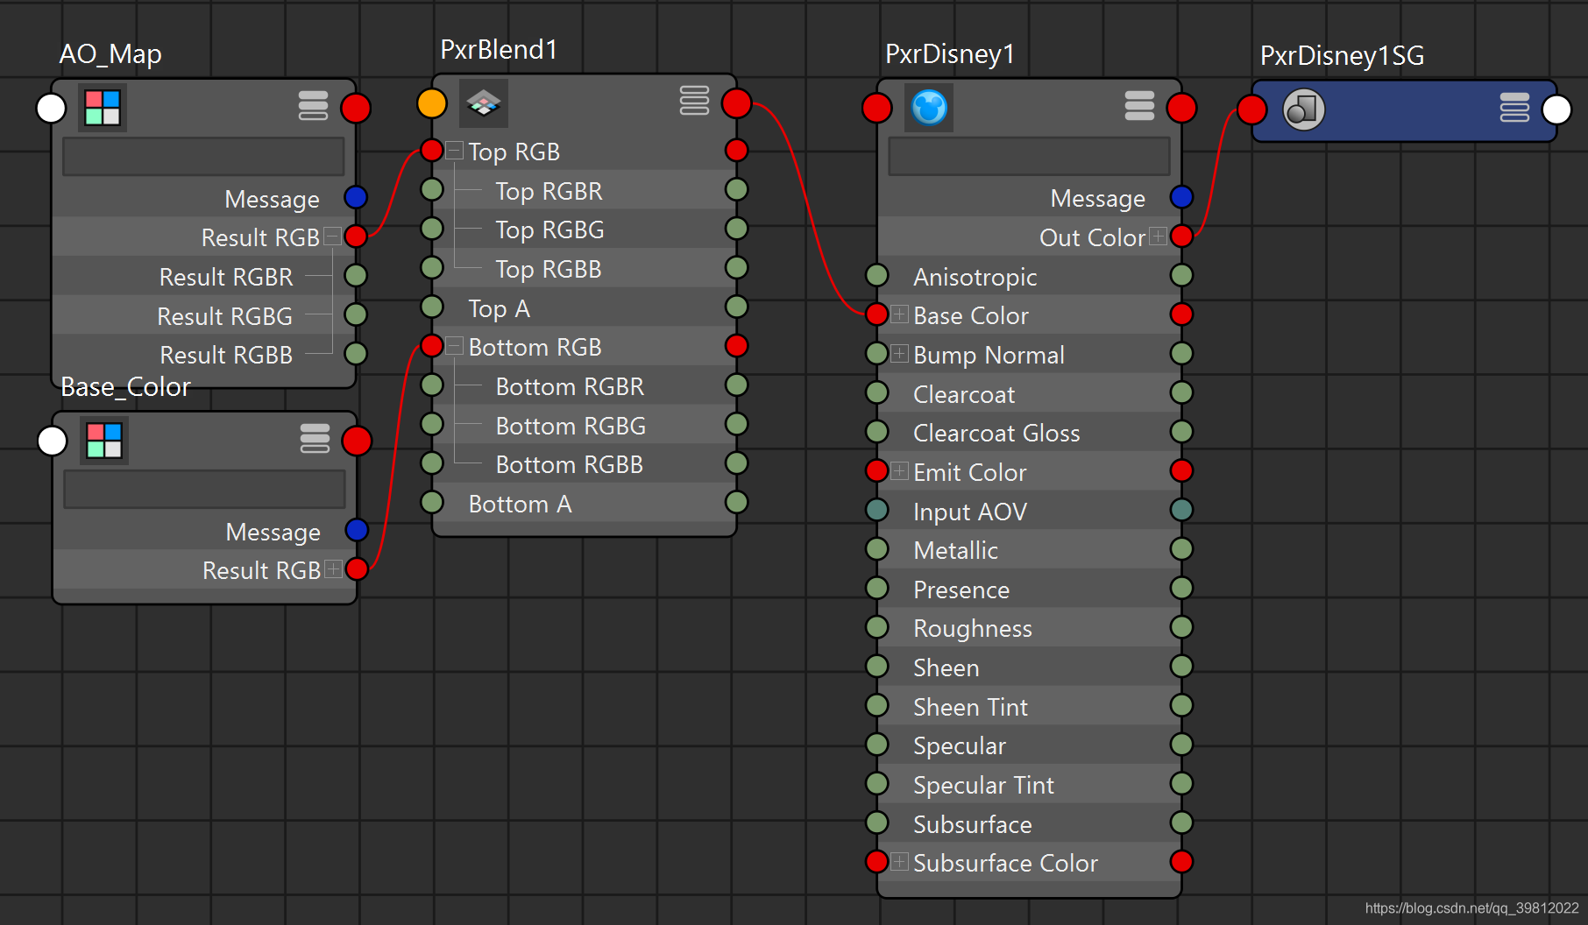Click Base_Color white input port
1588x925 pixels.
click(53, 441)
